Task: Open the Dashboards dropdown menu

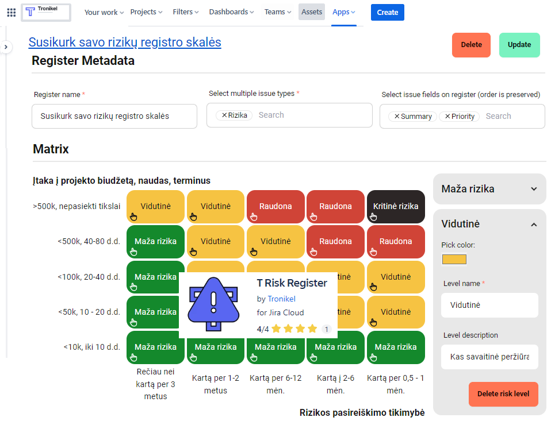Action: point(231,12)
